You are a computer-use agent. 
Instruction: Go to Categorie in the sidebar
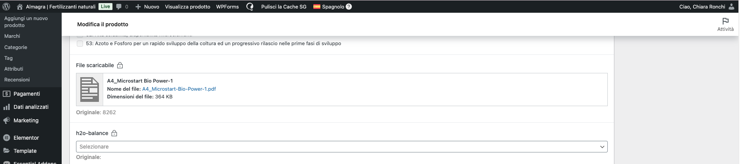(16, 47)
